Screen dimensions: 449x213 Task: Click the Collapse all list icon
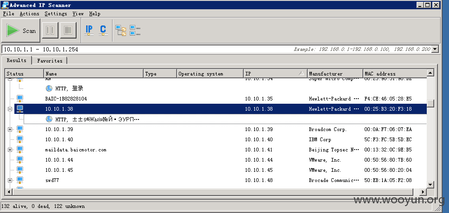135,31
